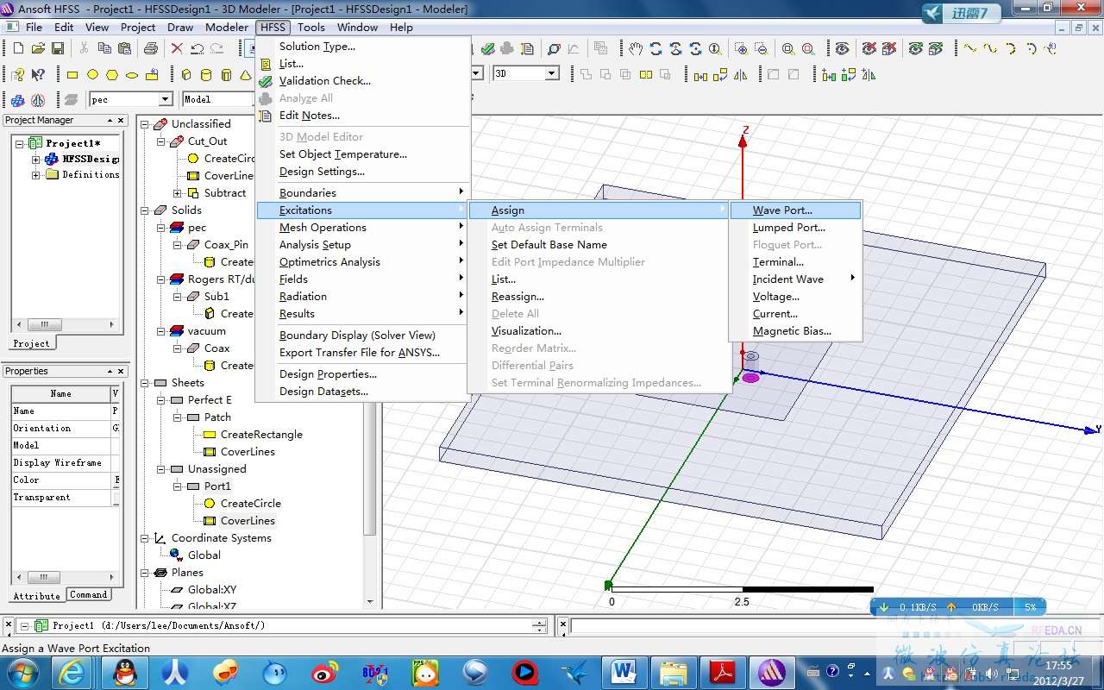The width and height of the screenshot is (1104, 690).
Task: Click the Rotate view icon
Action: click(655, 49)
